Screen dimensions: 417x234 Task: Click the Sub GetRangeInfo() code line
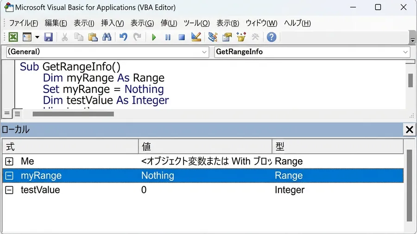click(x=70, y=67)
